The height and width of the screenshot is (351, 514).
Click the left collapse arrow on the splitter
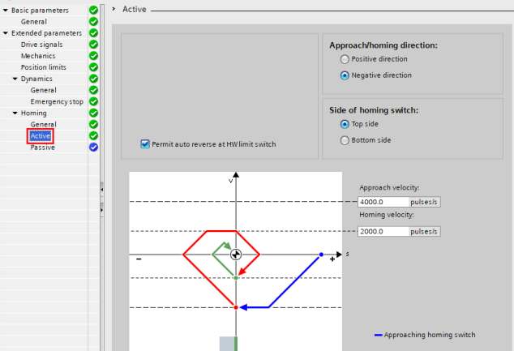[x=102, y=190]
